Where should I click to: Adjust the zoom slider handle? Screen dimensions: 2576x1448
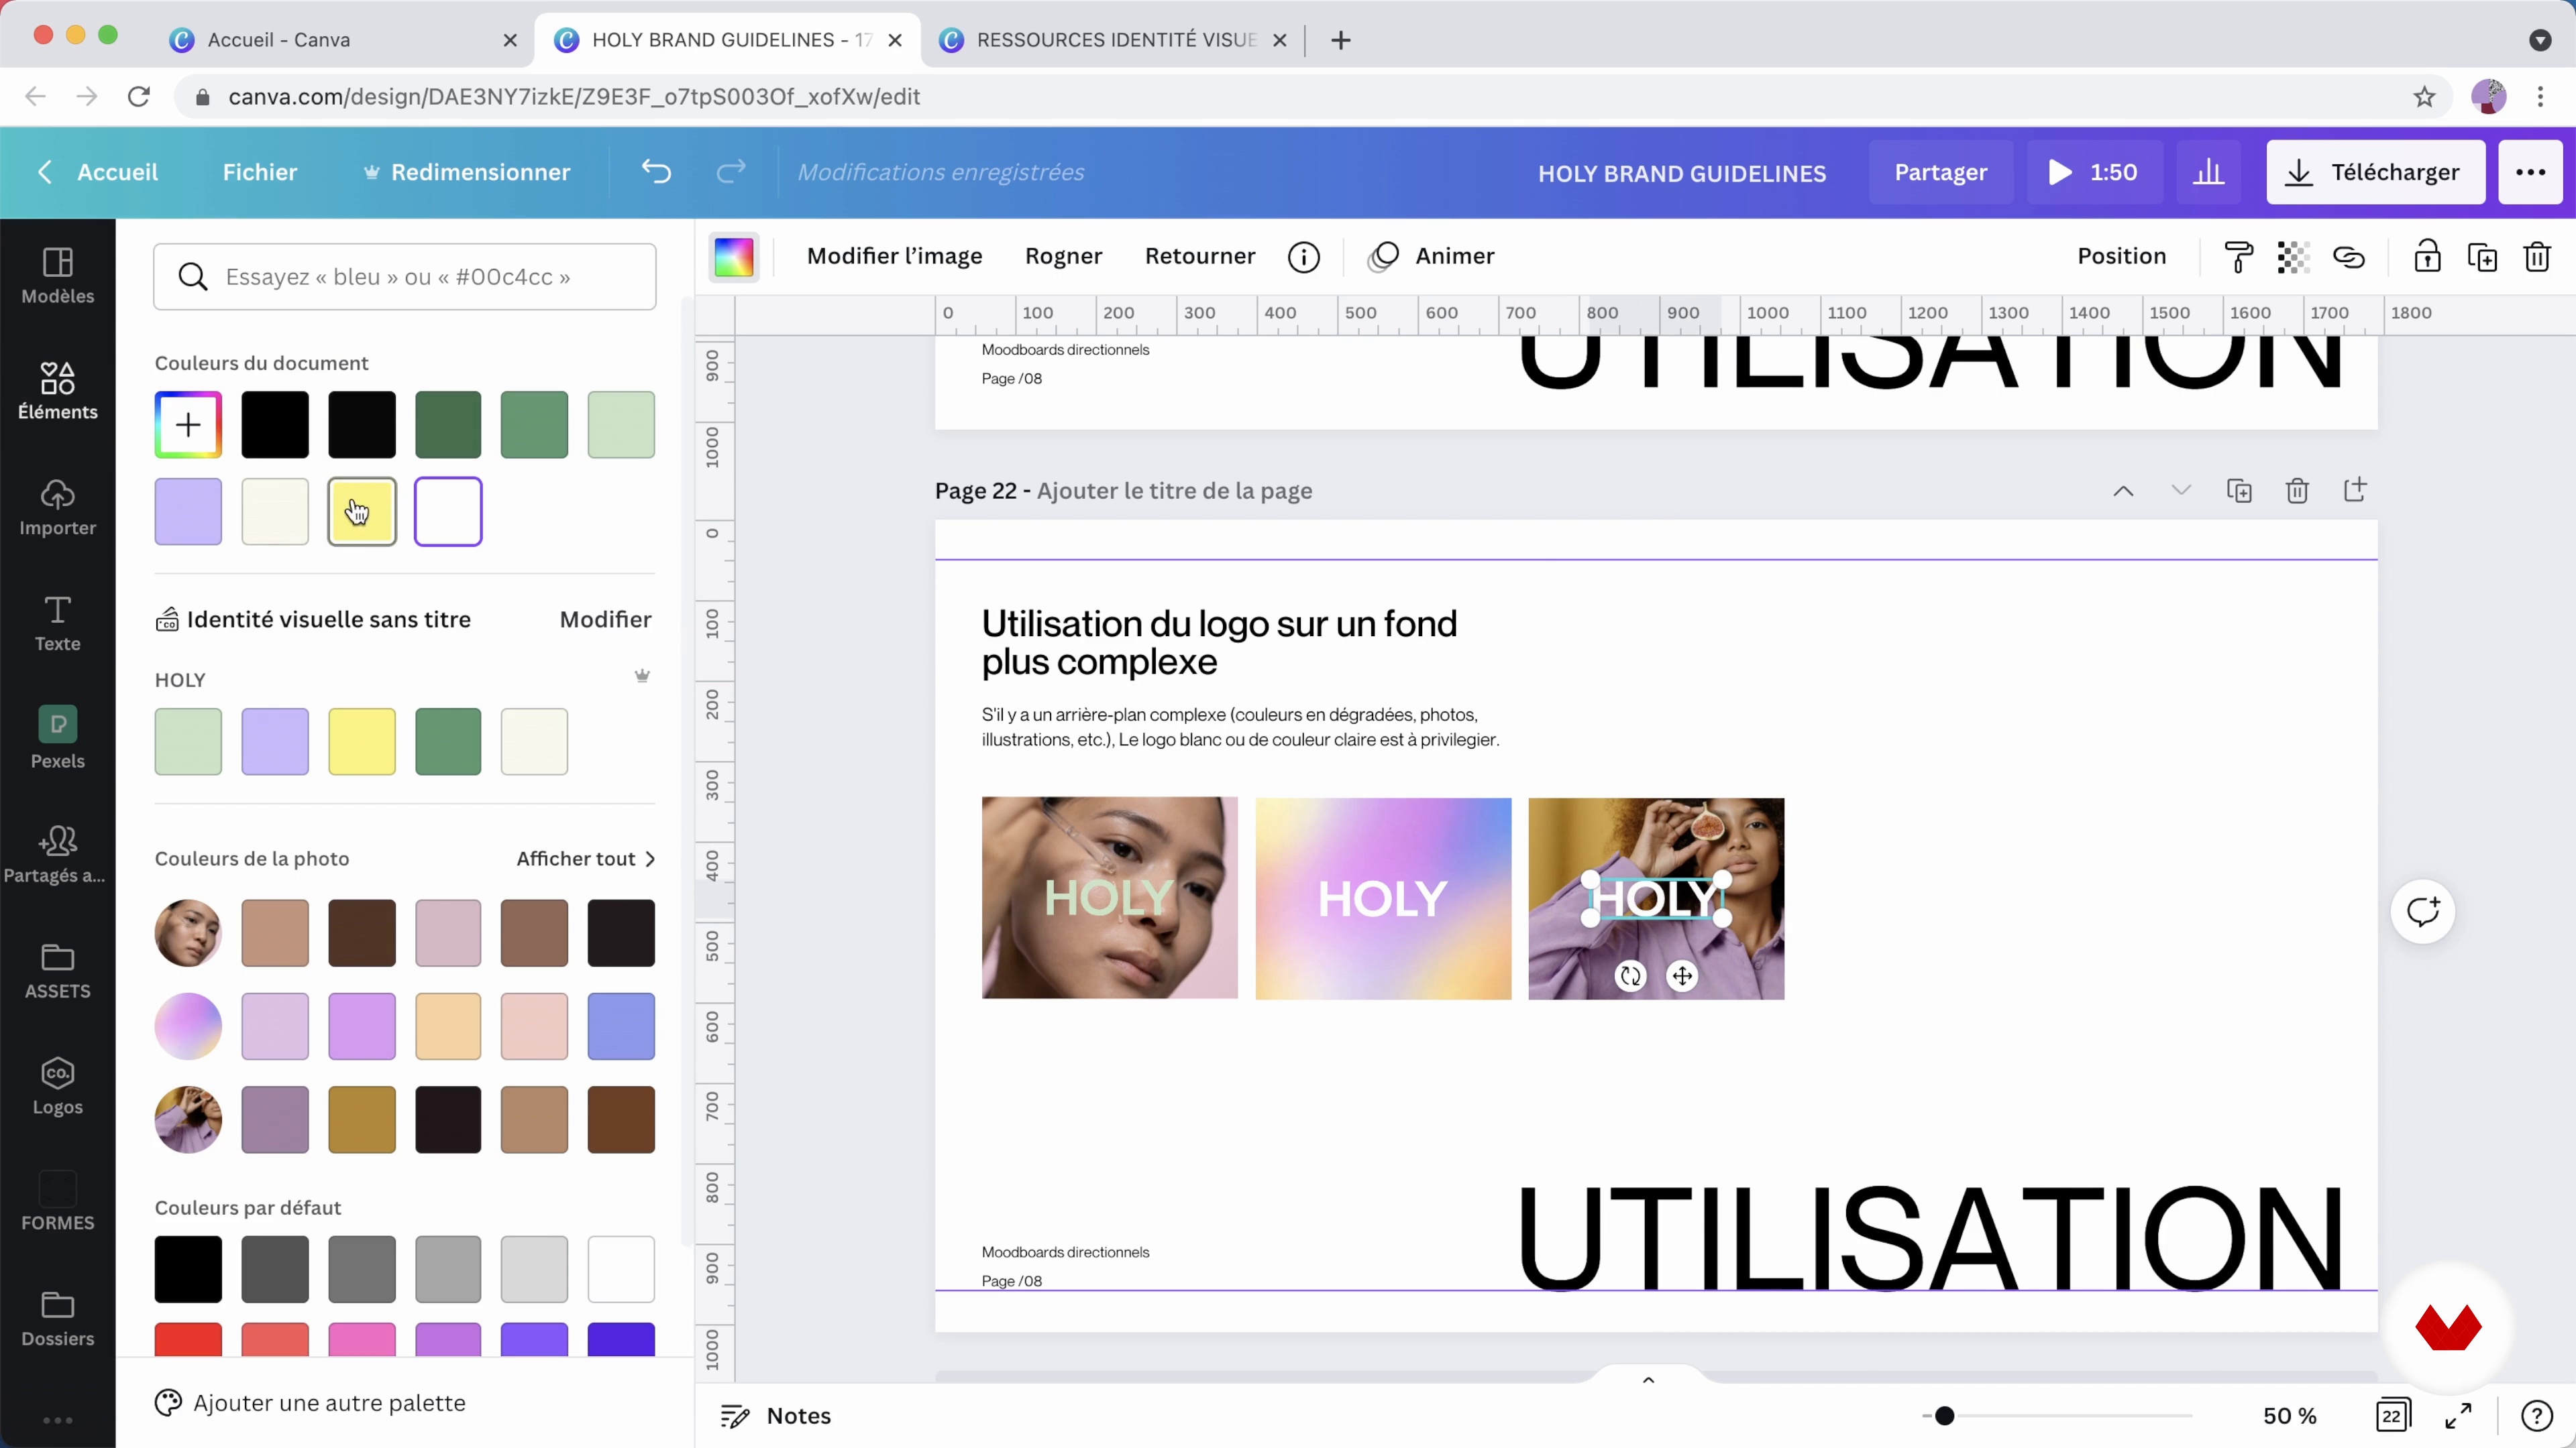tap(1944, 1416)
